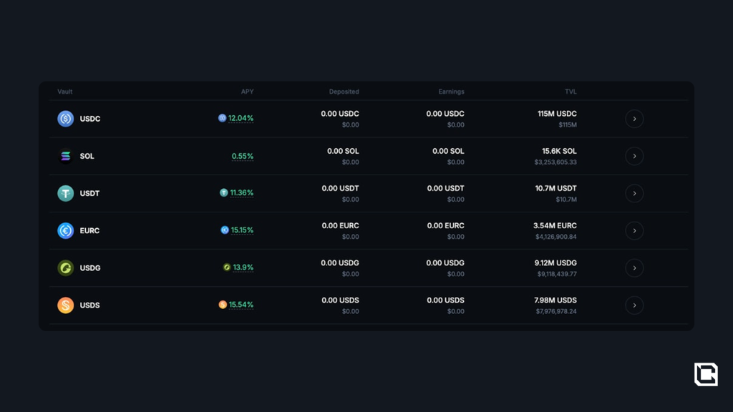Click the small reward icon beside 12.04% APY

pos(222,118)
